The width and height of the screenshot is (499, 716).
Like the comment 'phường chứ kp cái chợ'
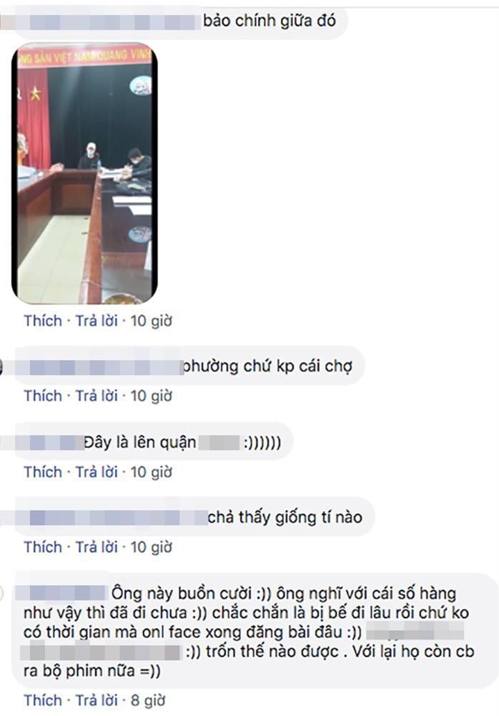(x=43, y=396)
